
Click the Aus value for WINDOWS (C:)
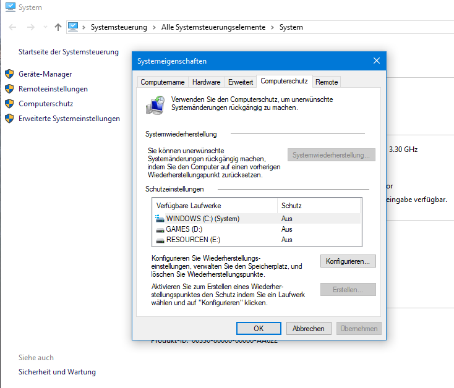coord(286,219)
